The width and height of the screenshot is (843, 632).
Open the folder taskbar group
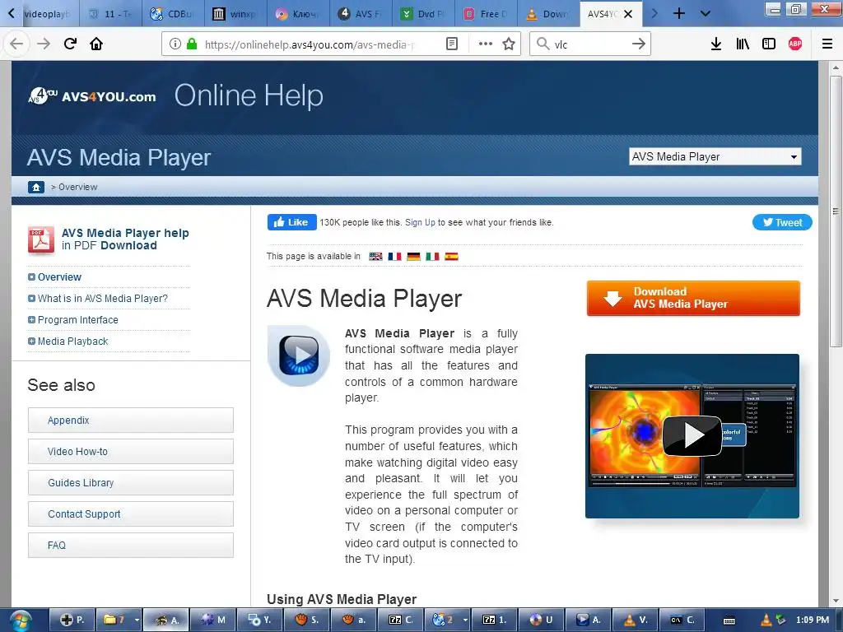117,620
